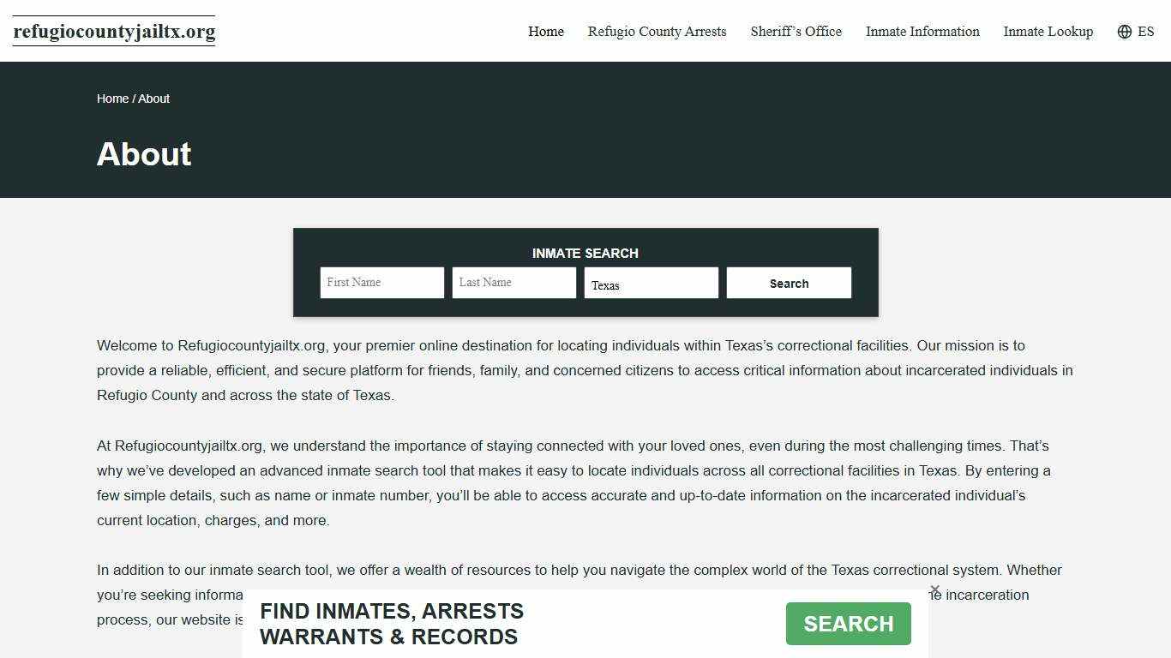The width and height of the screenshot is (1171, 658).
Task: Close the bottom ad banner
Action: point(934,589)
